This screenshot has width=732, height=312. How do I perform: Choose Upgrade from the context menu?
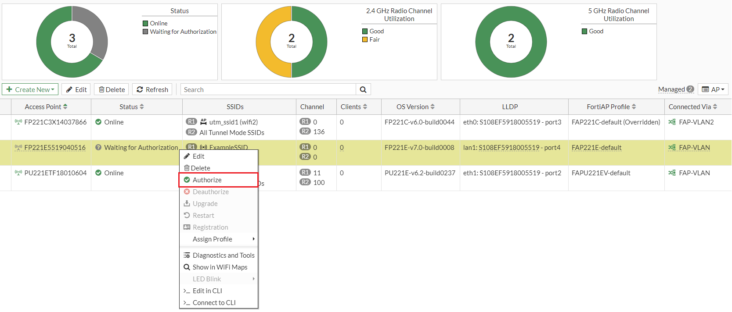pos(219,203)
